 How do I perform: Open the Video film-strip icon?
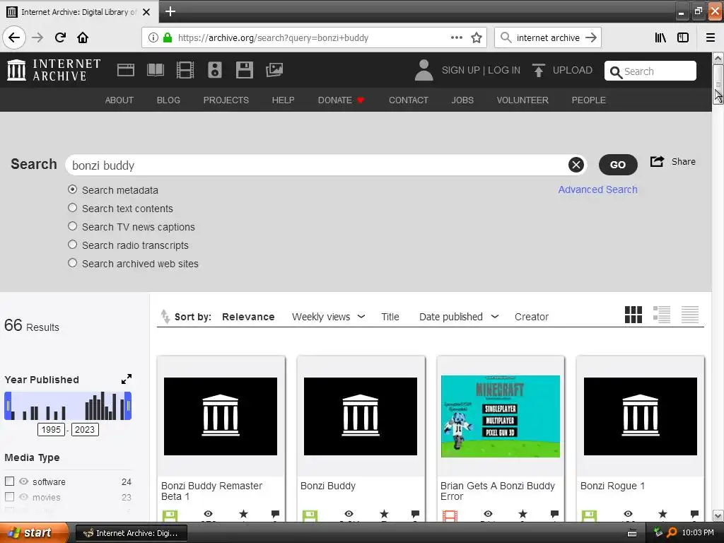[185, 70]
